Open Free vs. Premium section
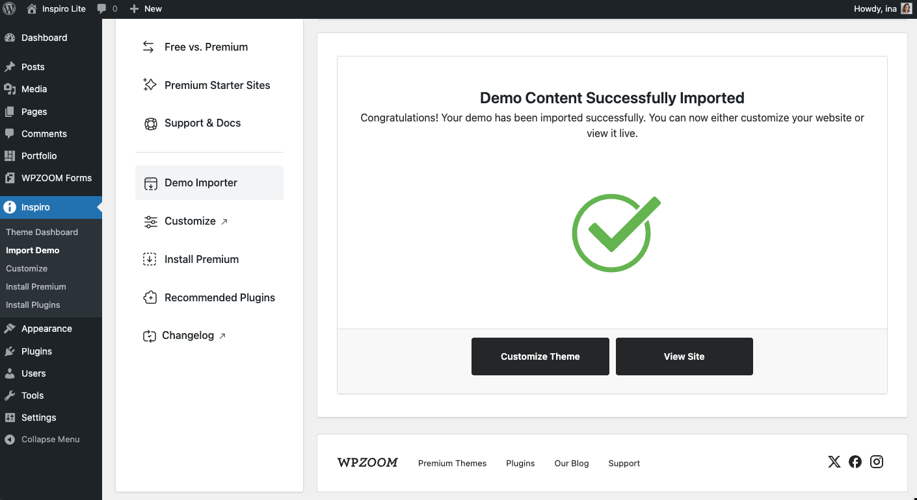 206,47
